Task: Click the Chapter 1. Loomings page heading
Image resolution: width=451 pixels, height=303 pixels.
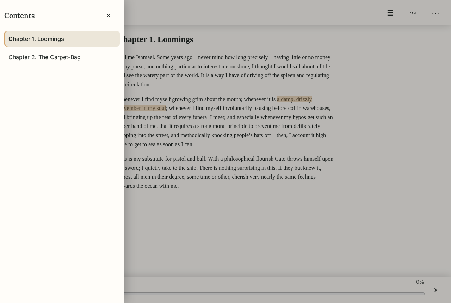Action: pos(159,39)
